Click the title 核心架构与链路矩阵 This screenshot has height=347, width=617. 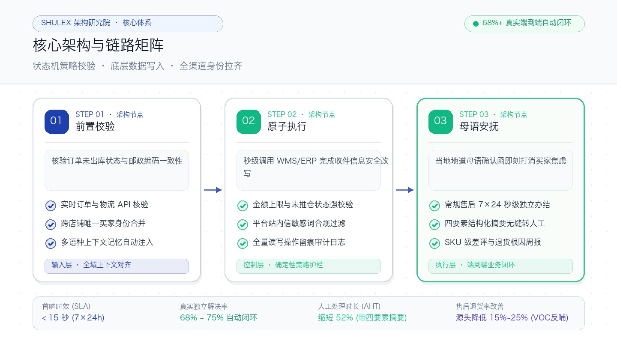98,45
